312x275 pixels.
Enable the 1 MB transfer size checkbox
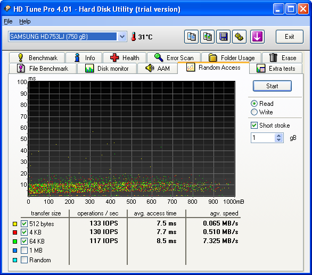pyautogui.click(x=24, y=251)
